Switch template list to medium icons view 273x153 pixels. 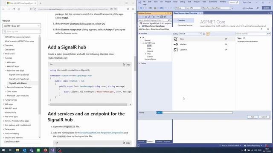coord(208,34)
